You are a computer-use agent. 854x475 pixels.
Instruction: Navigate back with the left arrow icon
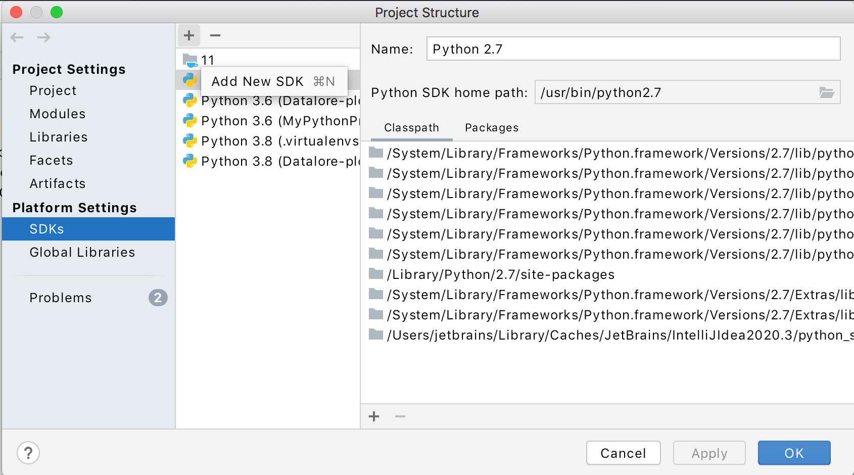[16, 37]
